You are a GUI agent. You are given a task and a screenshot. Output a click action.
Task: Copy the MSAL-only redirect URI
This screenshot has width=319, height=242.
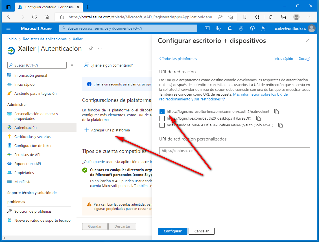coord(280,125)
